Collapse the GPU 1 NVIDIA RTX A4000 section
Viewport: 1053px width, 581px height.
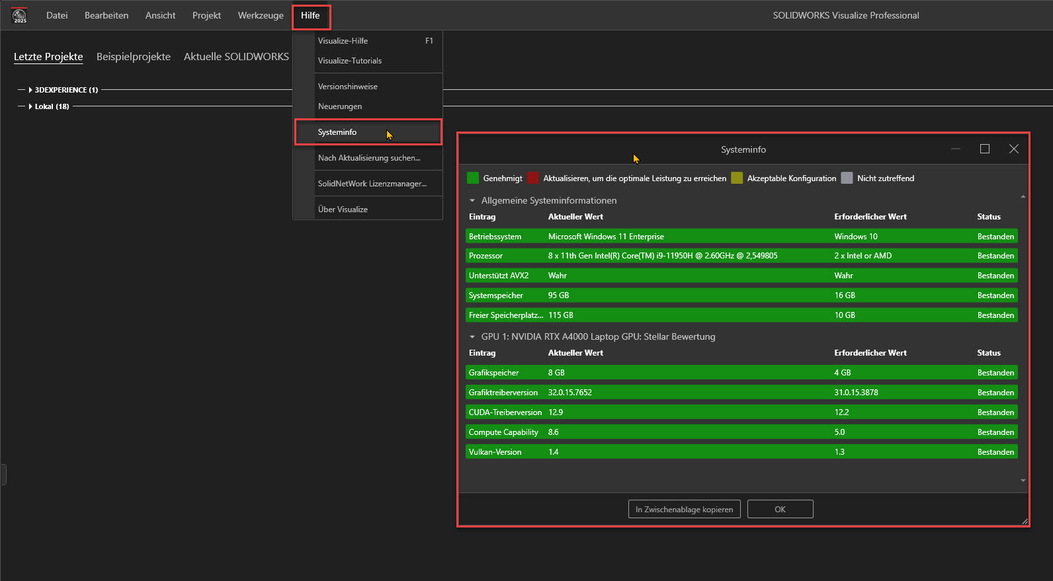point(472,336)
